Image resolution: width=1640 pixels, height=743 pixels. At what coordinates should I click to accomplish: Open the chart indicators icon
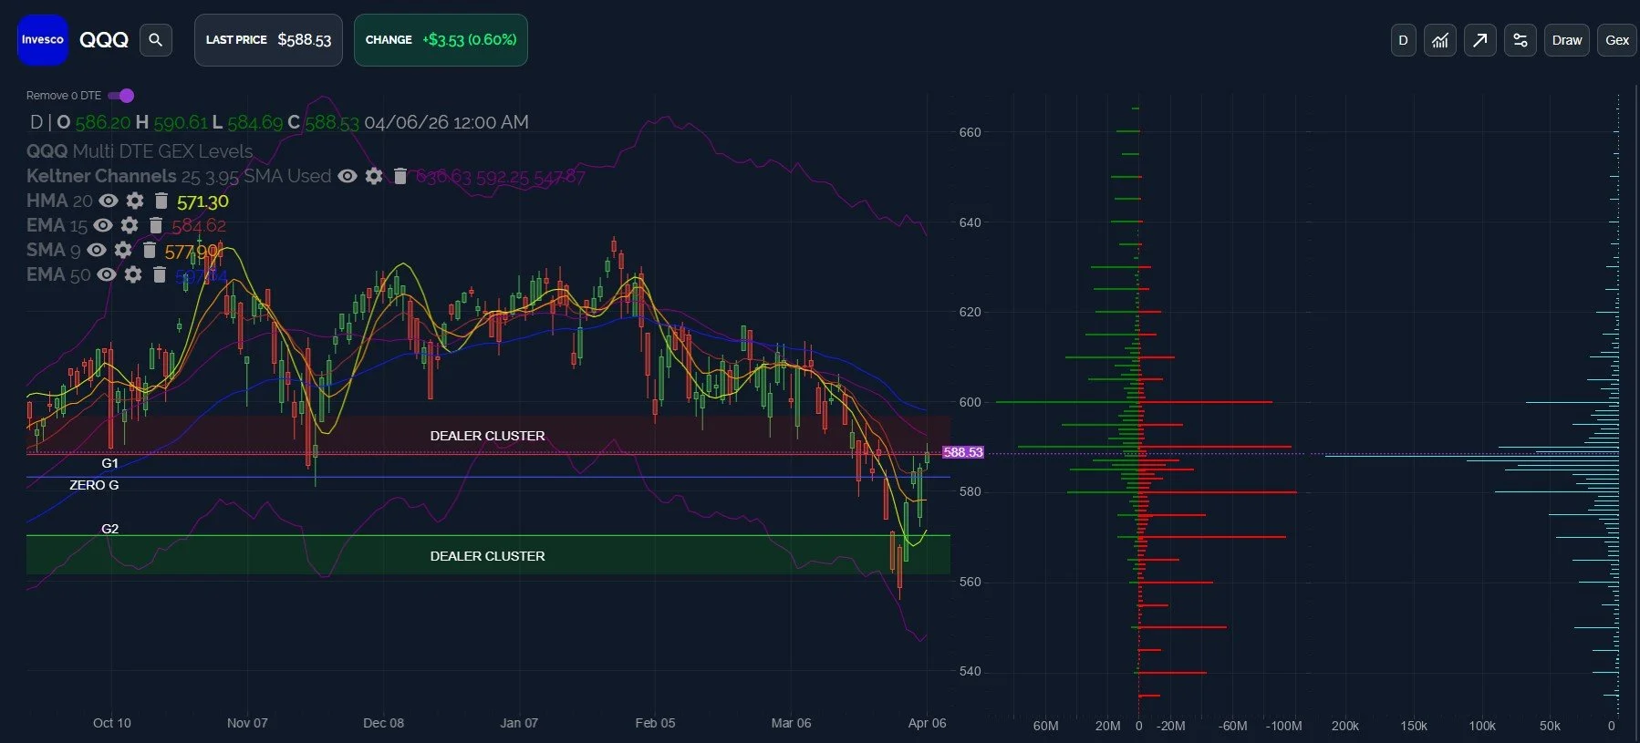pyautogui.click(x=1440, y=40)
